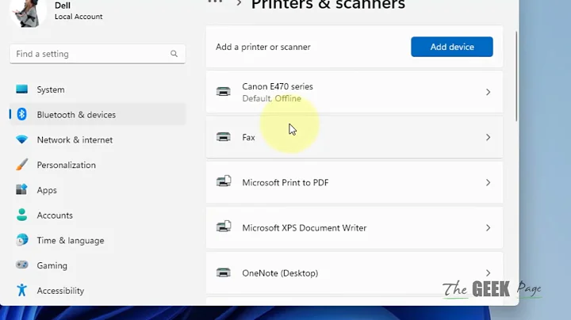Click the Microsoft Print to PDF label

coord(285,182)
